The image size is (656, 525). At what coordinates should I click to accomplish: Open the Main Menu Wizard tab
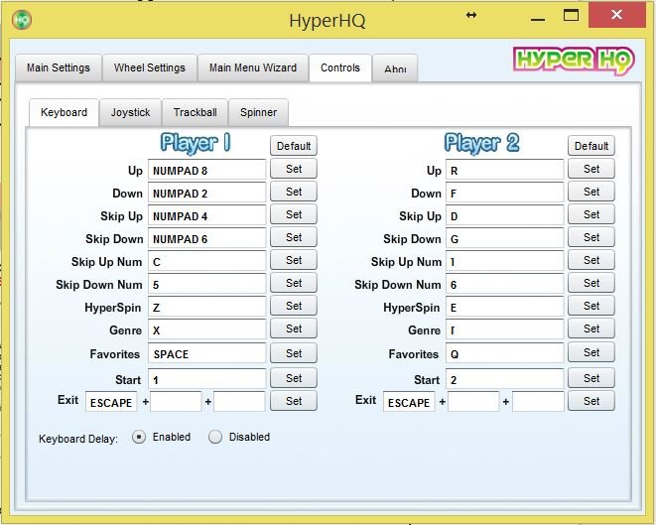[x=253, y=67]
